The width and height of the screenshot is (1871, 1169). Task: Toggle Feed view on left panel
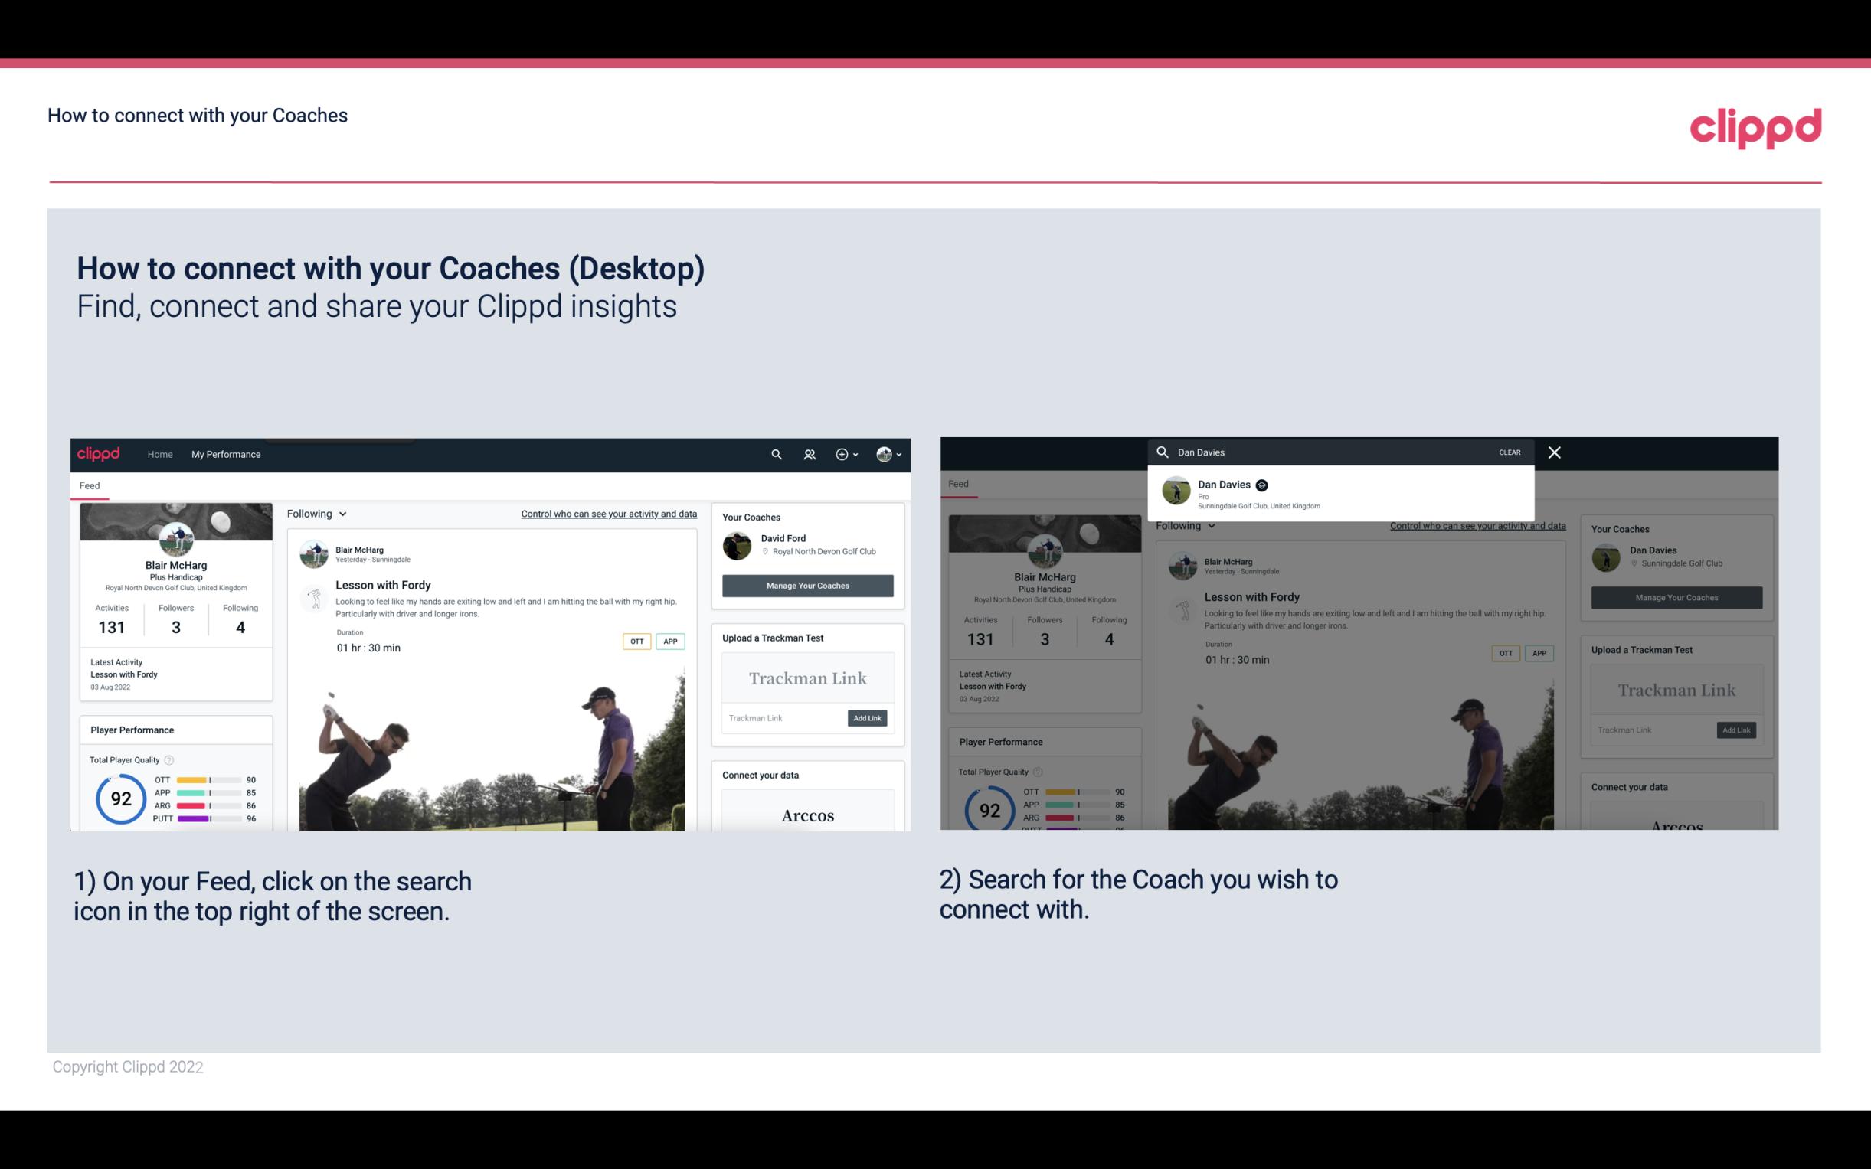point(89,484)
